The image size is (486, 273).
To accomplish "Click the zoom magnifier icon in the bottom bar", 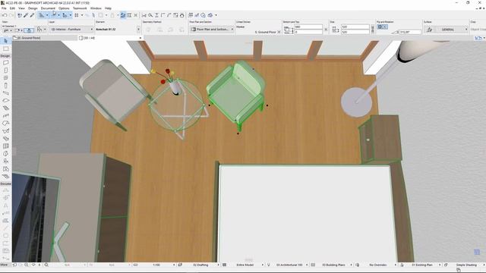I will [x=46, y=265].
